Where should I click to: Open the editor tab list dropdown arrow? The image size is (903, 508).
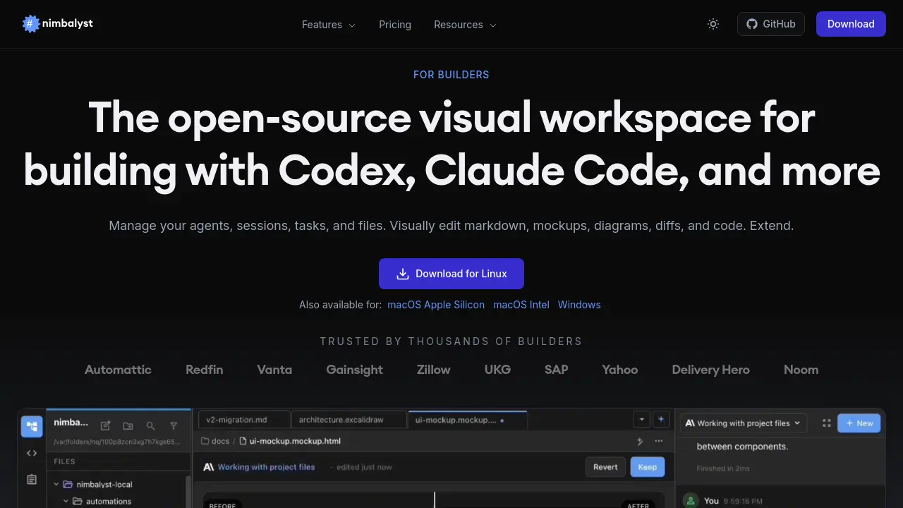pyautogui.click(x=642, y=419)
